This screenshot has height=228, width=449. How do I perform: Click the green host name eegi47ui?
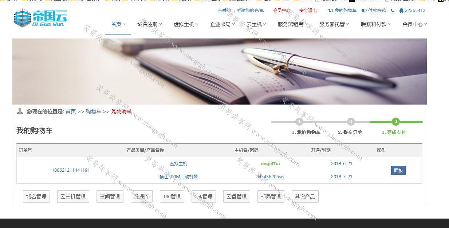[x=271, y=164]
